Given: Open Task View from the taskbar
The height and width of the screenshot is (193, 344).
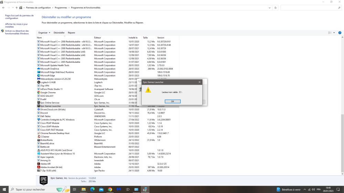Looking at the screenshot, I should click(74, 190).
